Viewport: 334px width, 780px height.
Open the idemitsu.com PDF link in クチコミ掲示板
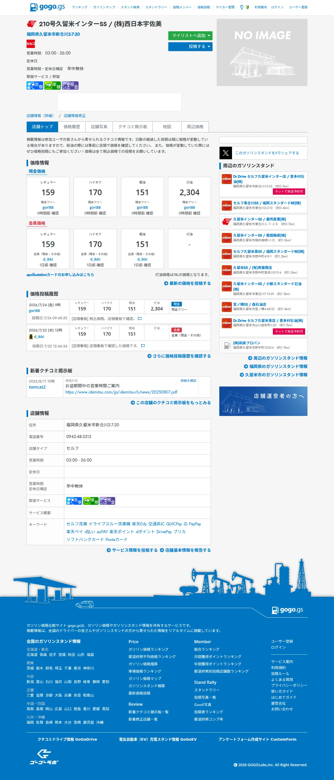(x=121, y=392)
